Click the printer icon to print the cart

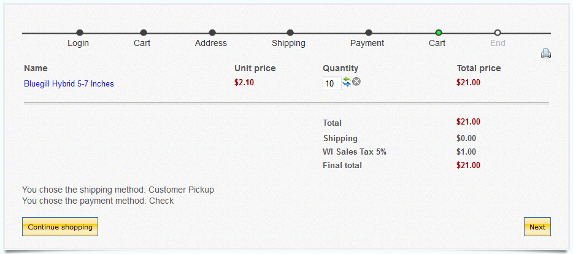(546, 54)
